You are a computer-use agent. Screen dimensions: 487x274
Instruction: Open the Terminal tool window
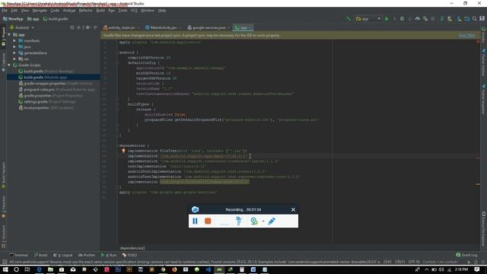pos(18,255)
